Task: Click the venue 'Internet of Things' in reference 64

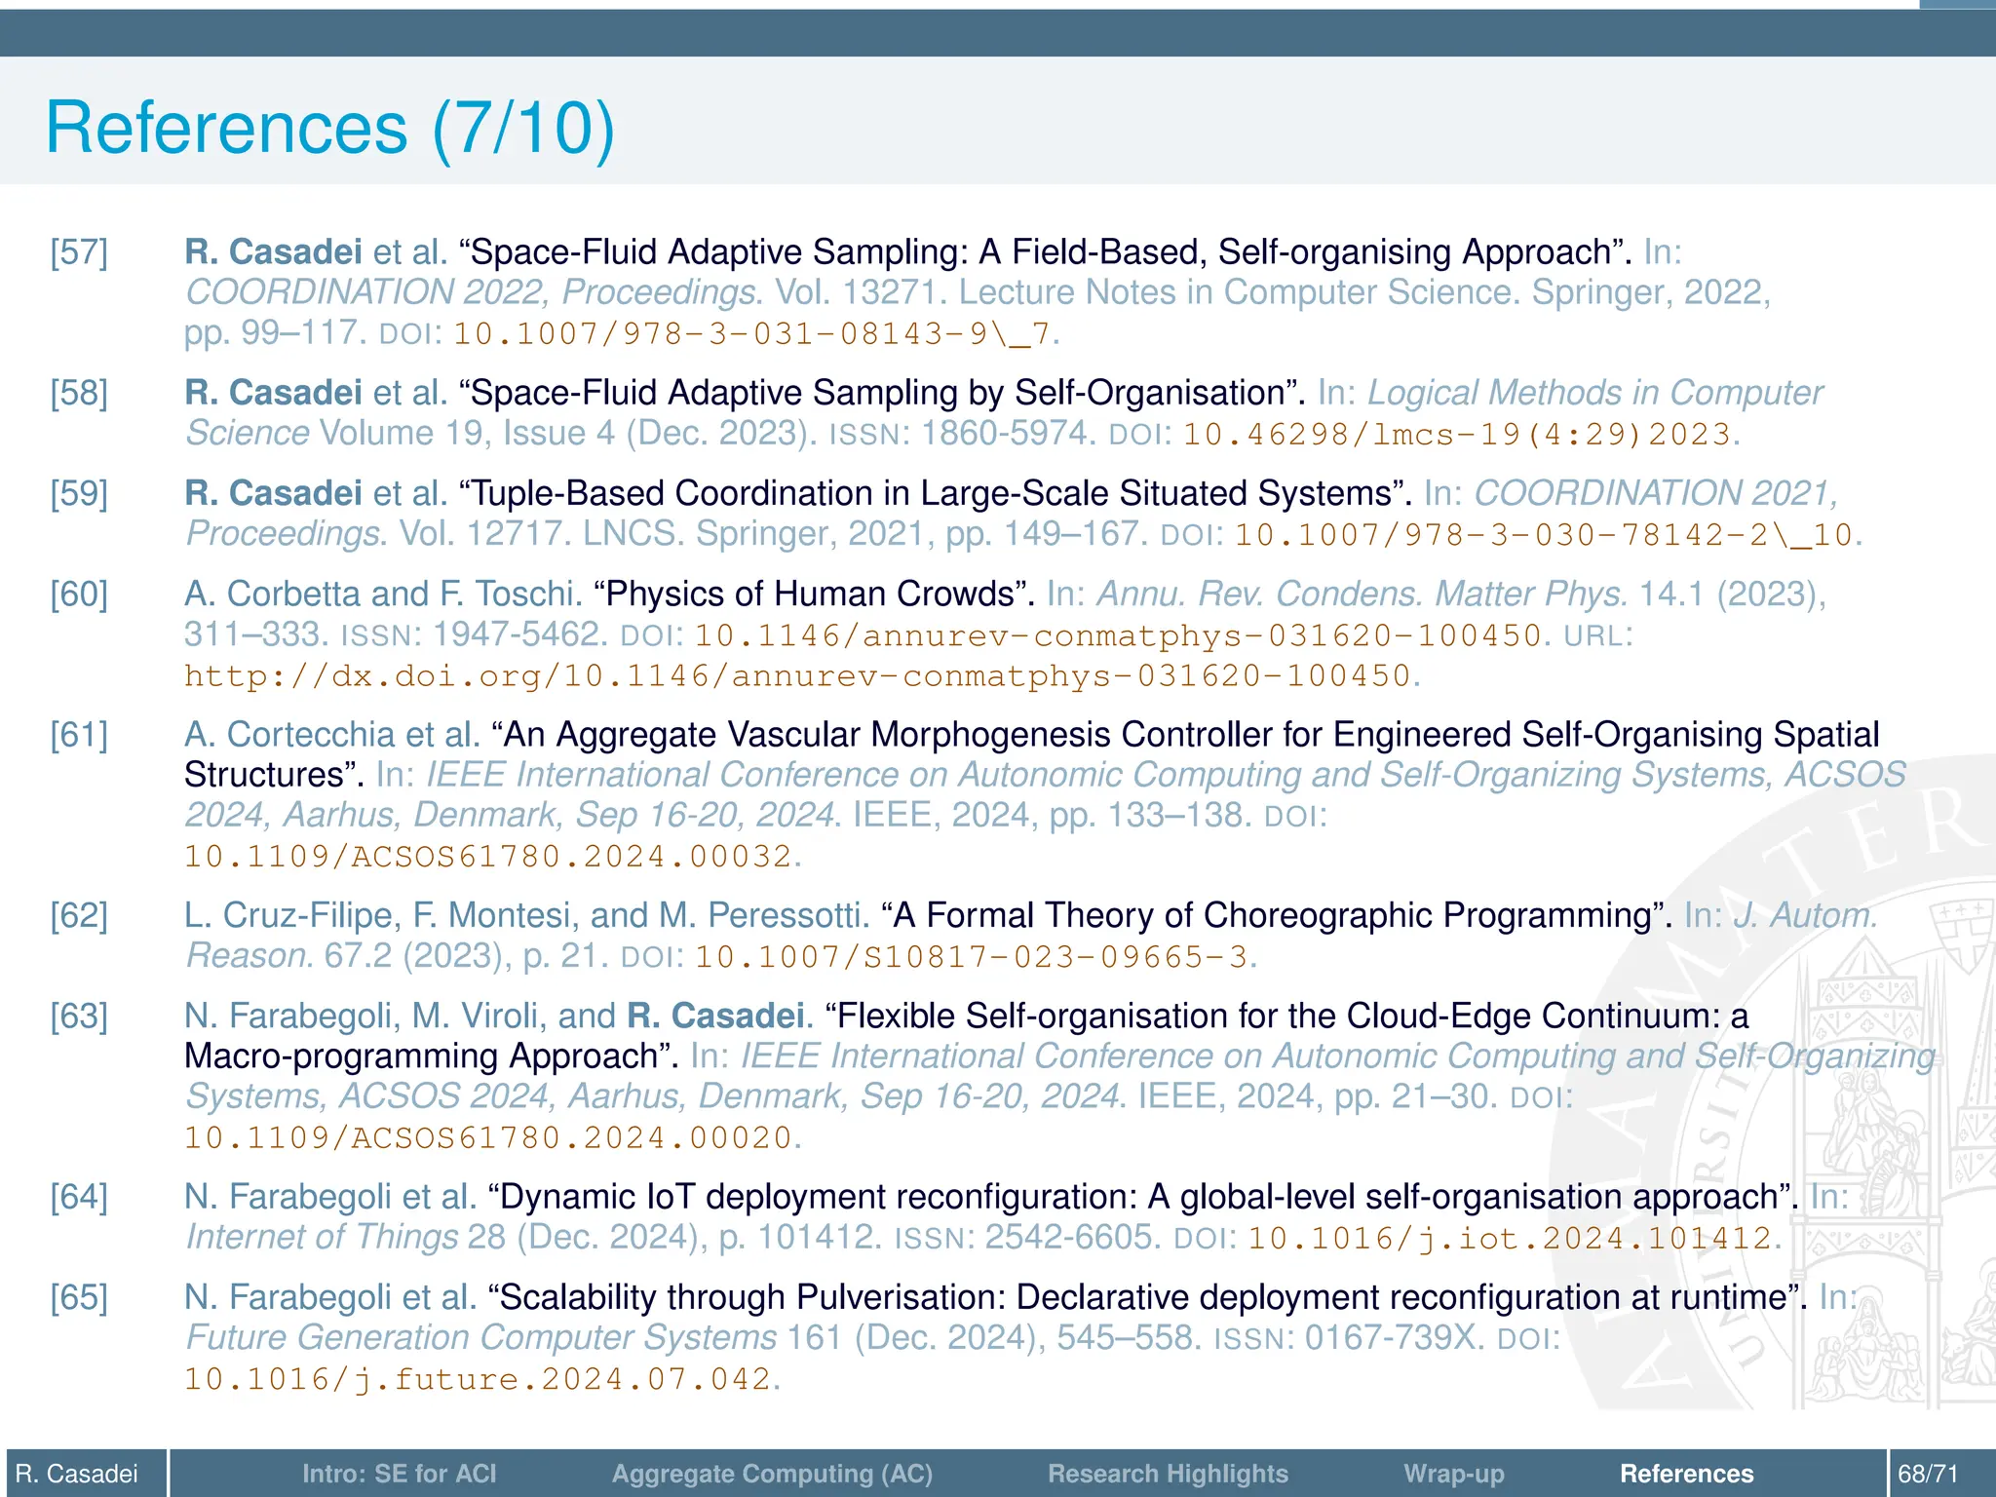Action: point(322,1236)
